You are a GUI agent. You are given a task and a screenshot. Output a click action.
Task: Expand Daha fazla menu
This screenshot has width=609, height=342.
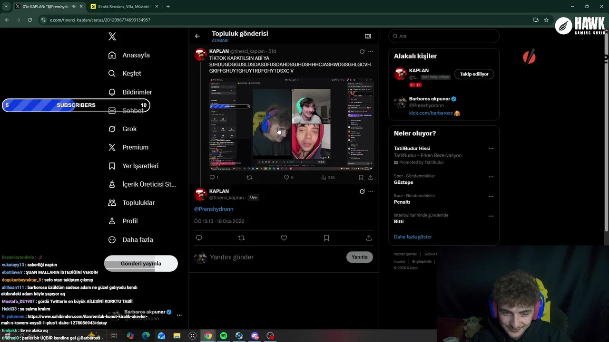(x=130, y=240)
